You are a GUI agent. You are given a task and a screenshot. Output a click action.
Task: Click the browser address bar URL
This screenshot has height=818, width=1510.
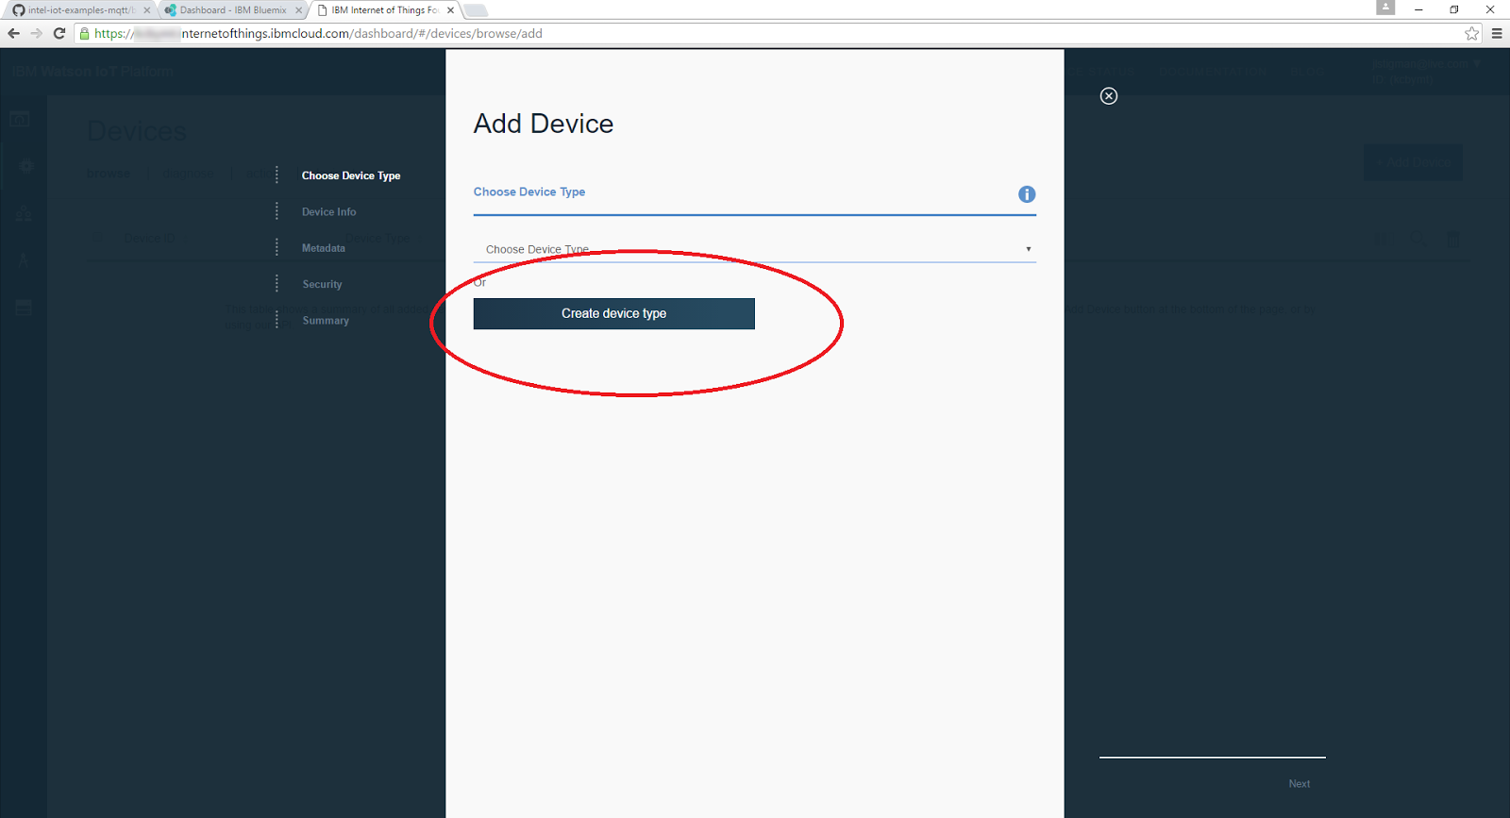pyautogui.click(x=318, y=33)
